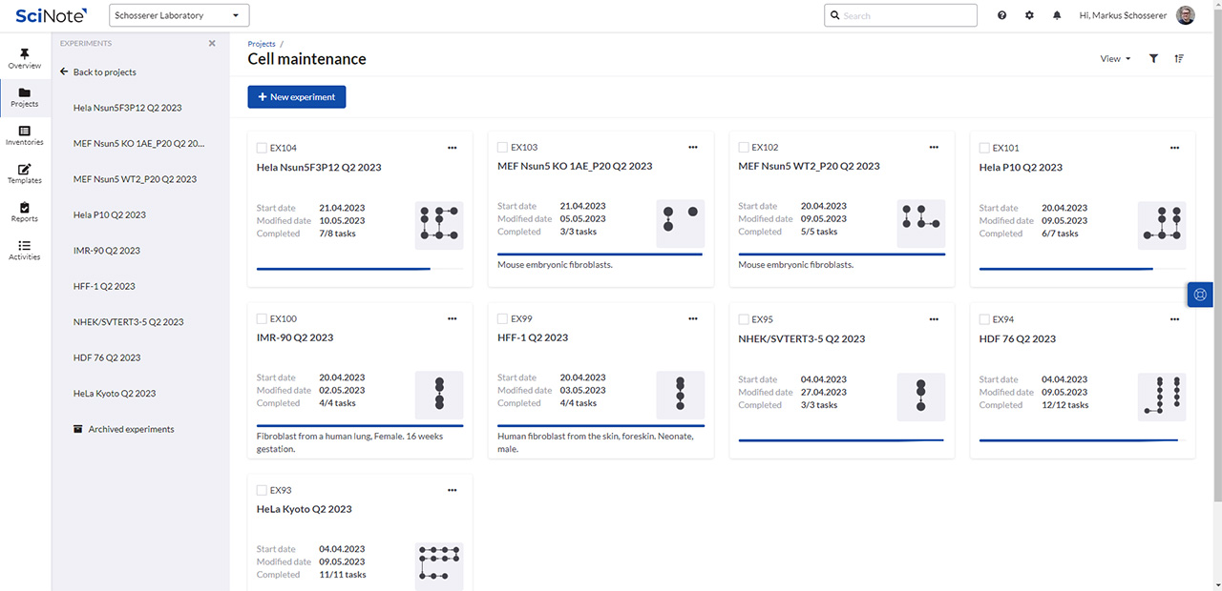
Task: Click the filter funnel icon
Action: click(x=1153, y=59)
